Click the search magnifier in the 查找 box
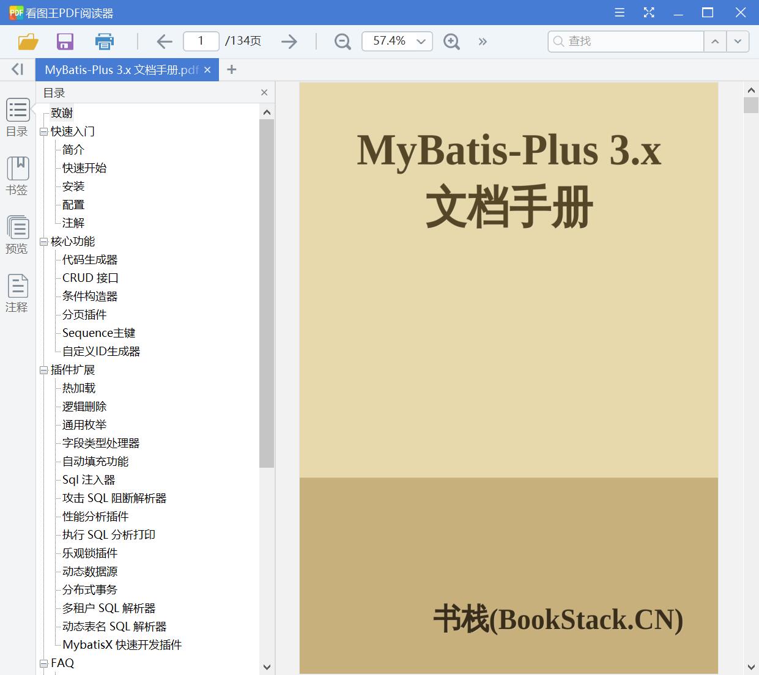This screenshot has width=759, height=675. point(558,42)
